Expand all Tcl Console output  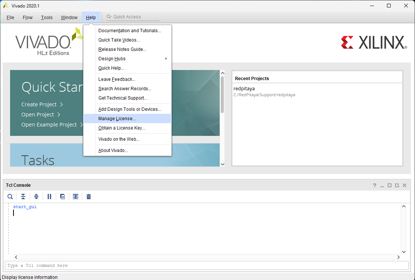tap(36, 197)
